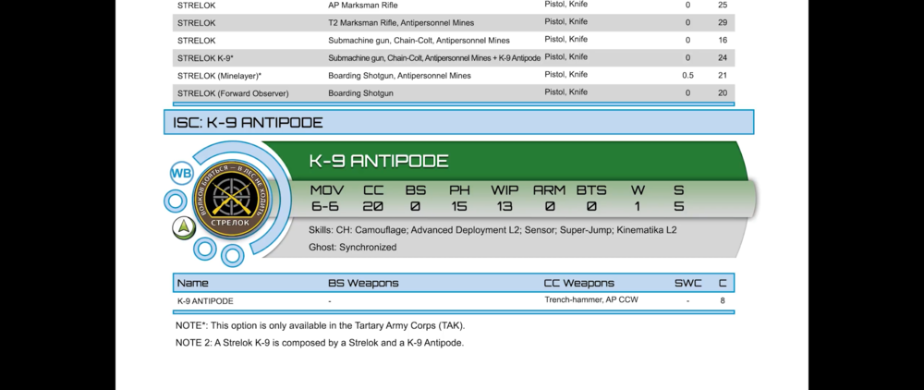
Task: Select STRELOK (Forward Observer) row name
Action: pos(233,93)
